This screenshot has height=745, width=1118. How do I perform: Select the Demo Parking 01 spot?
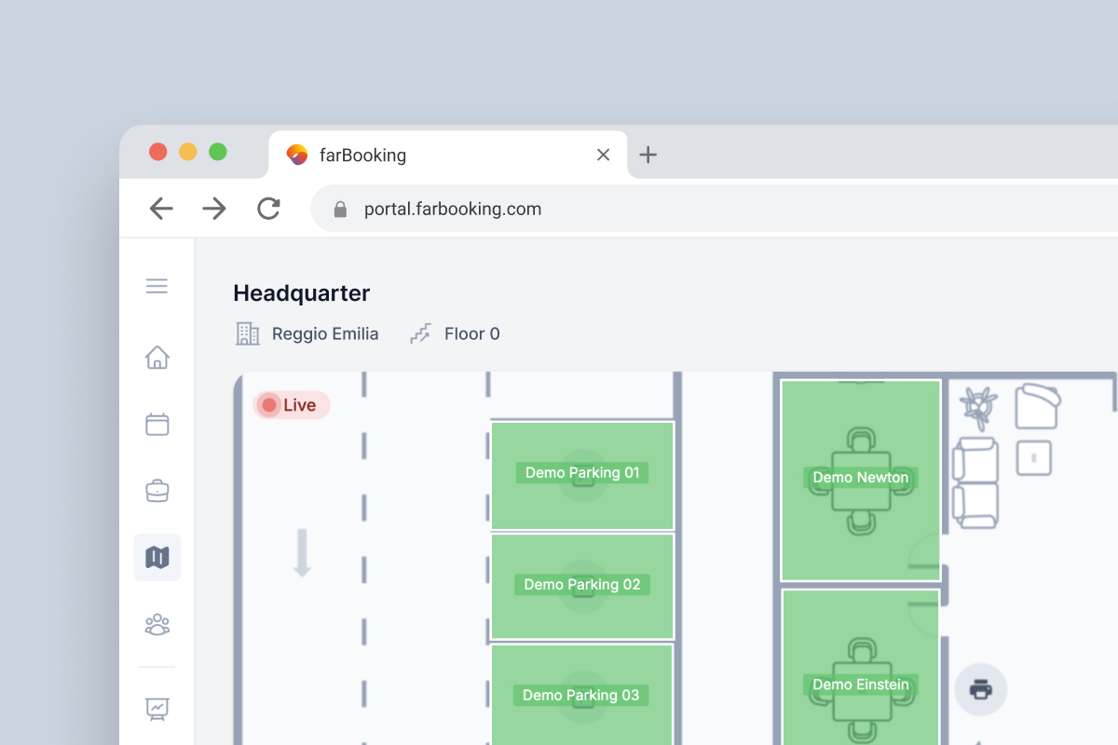tap(582, 475)
